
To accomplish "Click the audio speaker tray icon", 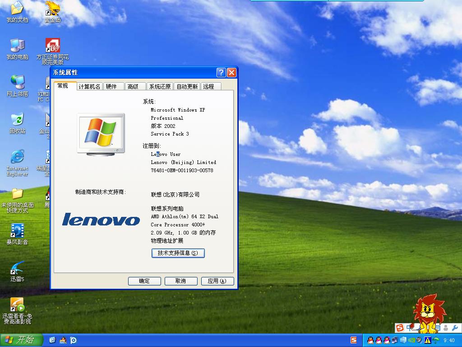I will [x=420, y=340].
